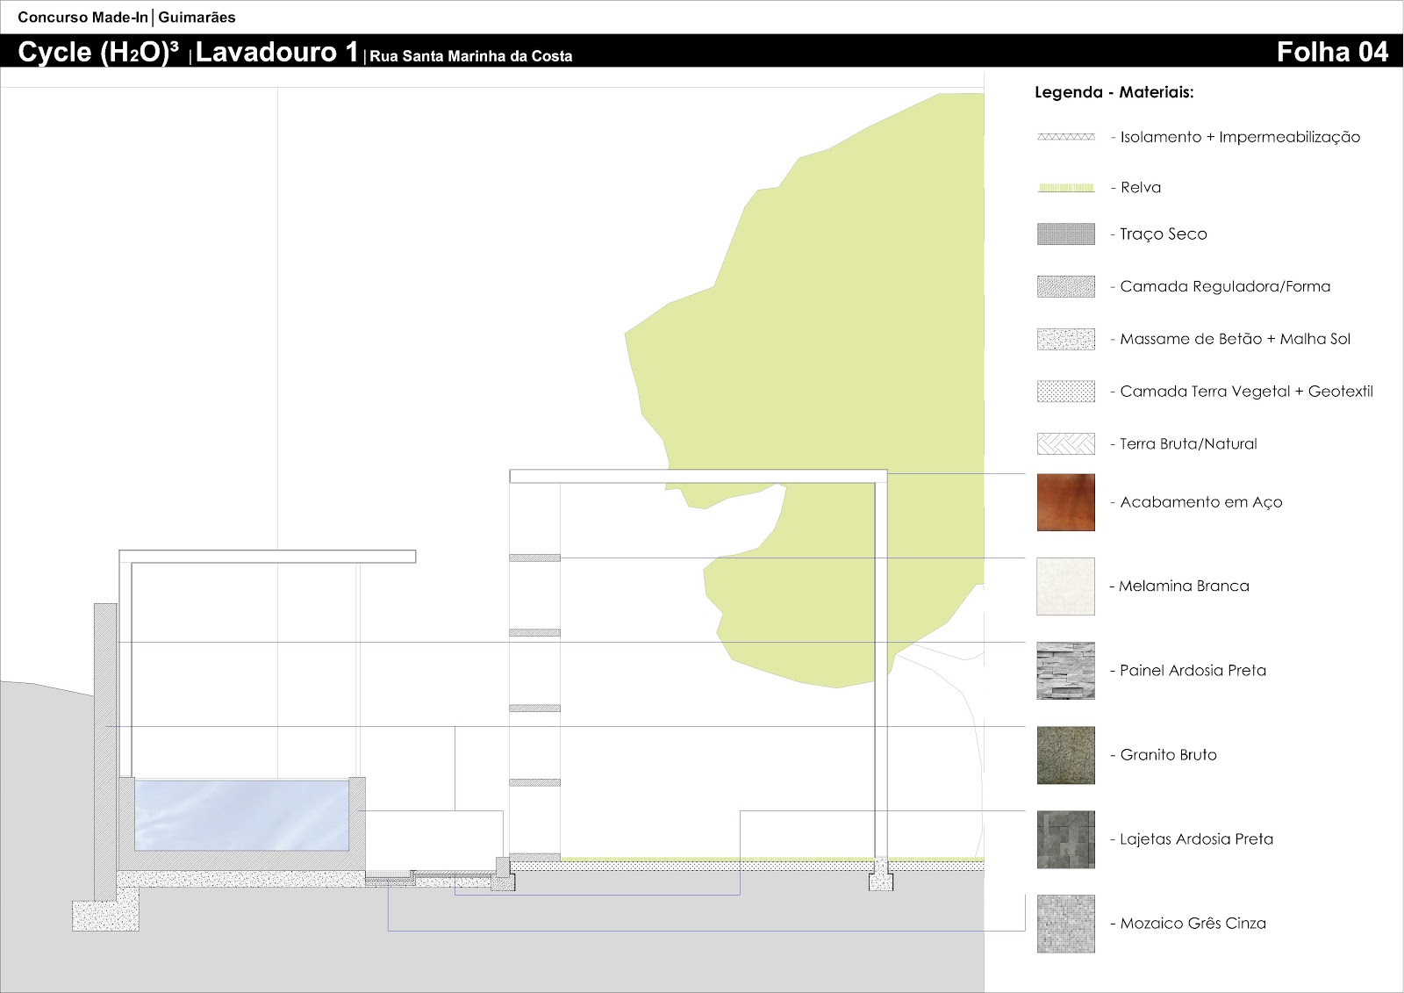Click the Mozaico Grês Cinza swatch
This screenshot has width=1404, height=993.
coord(1066,924)
